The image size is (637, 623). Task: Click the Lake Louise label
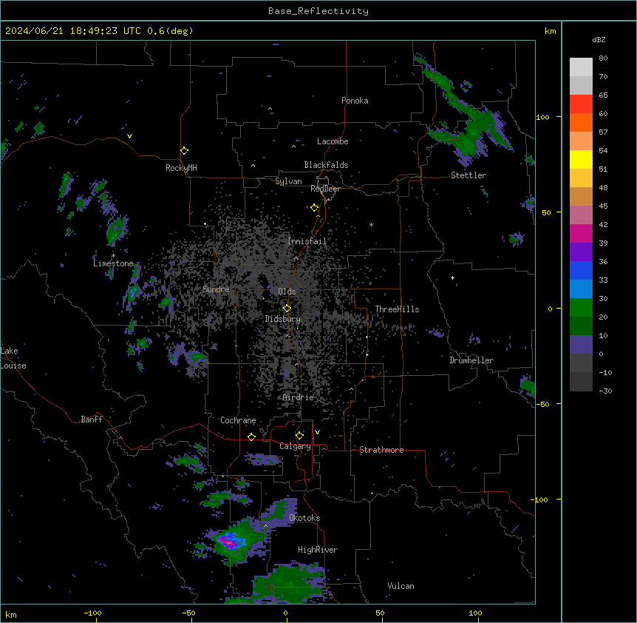13,358
